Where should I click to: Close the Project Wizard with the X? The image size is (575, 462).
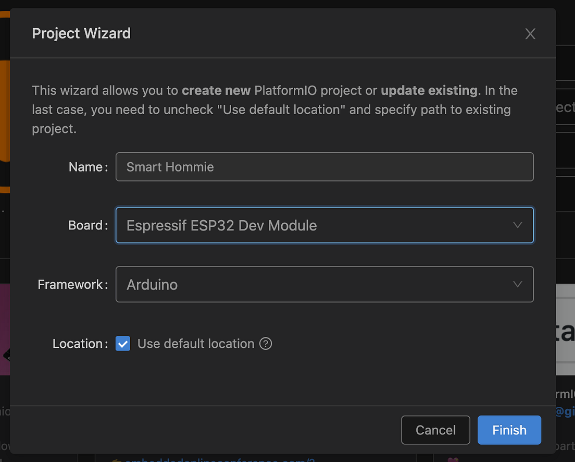click(x=530, y=33)
